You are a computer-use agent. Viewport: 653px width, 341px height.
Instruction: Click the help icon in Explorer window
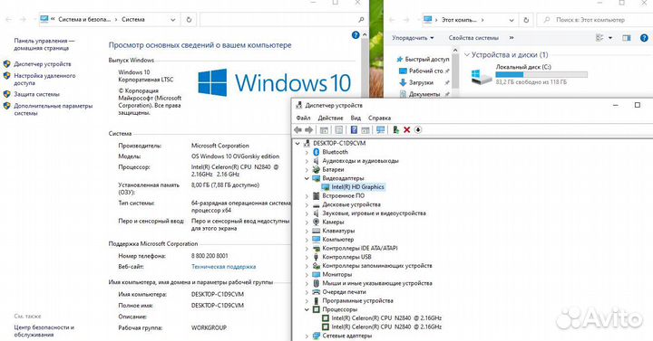(x=644, y=38)
